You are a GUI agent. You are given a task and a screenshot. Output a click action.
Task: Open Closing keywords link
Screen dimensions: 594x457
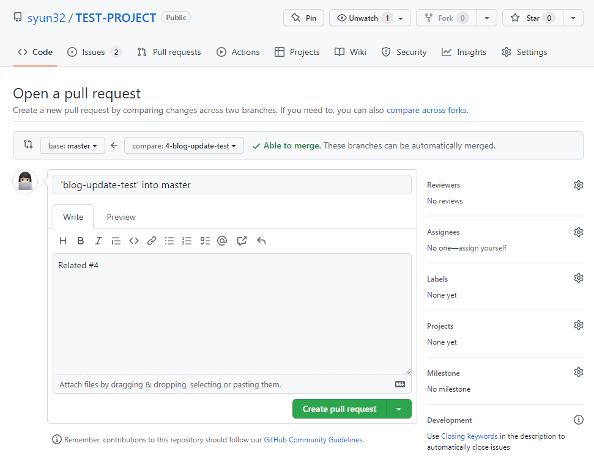[469, 436]
